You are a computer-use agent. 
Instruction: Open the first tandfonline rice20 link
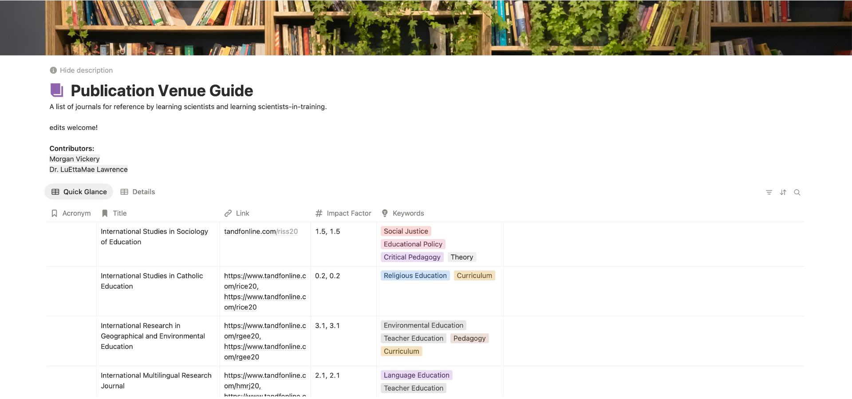pos(265,281)
